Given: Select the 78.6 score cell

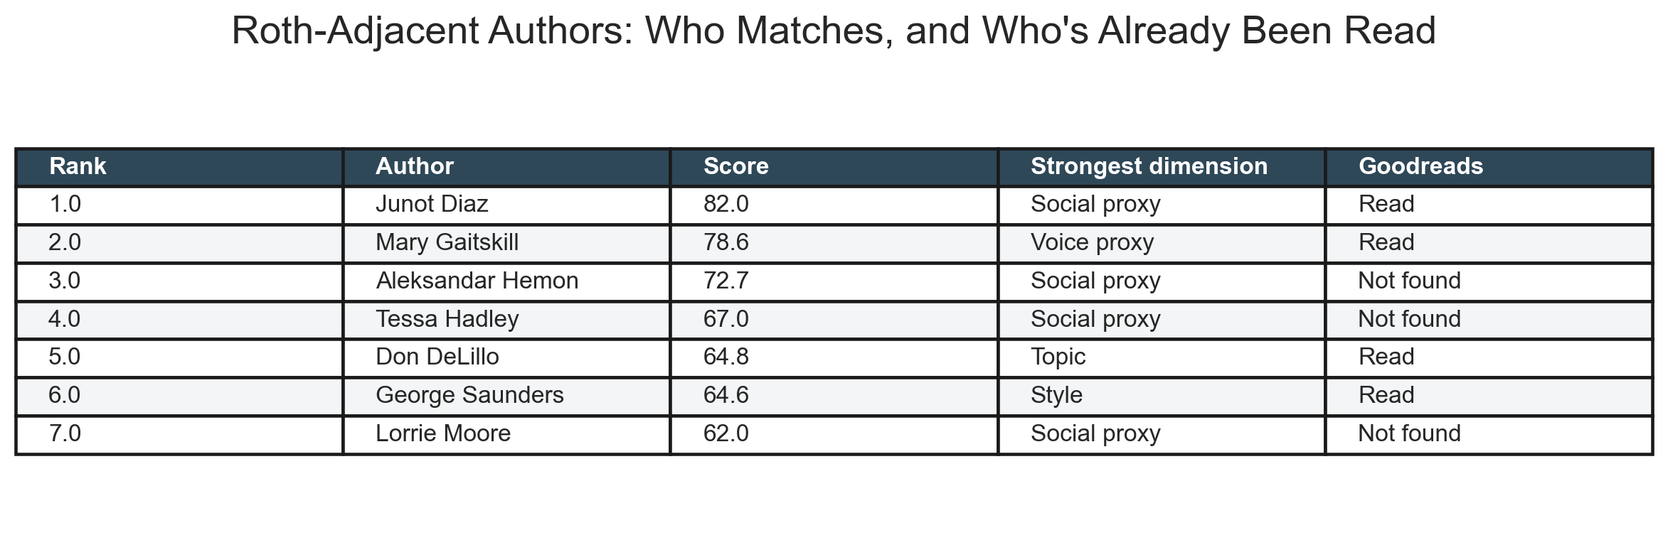Looking at the screenshot, I should tap(726, 243).
